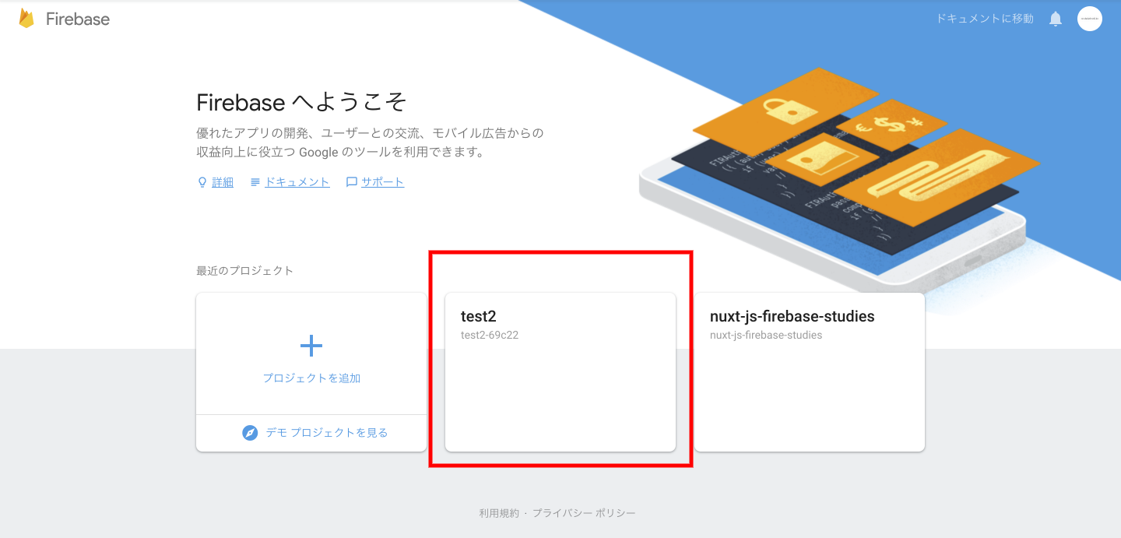The width and height of the screenshot is (1121, 538).
Task: View the demo project via デモ プロジェクトを見る
Action: (327, 433)
